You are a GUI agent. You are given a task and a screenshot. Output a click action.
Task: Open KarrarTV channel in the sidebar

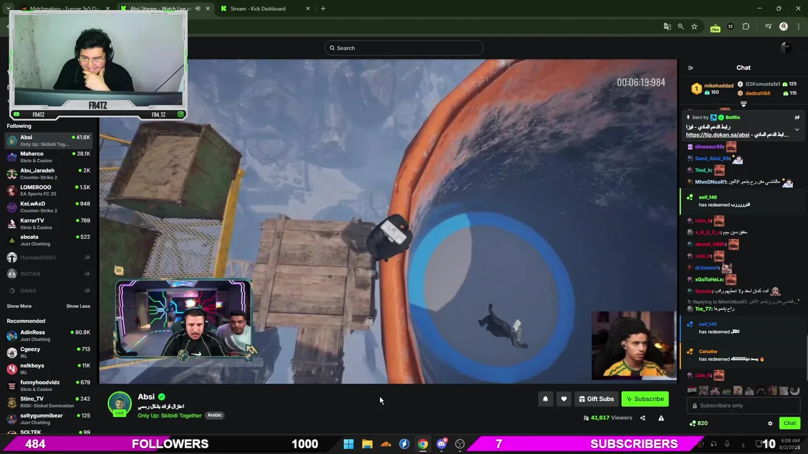[49, 223]
